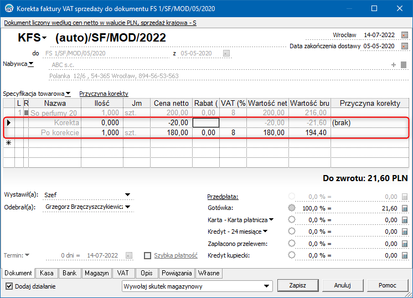Expand the Nabywca dropdown menu
The height and width of the screenshot is (298, 413).
pos(31,64)
